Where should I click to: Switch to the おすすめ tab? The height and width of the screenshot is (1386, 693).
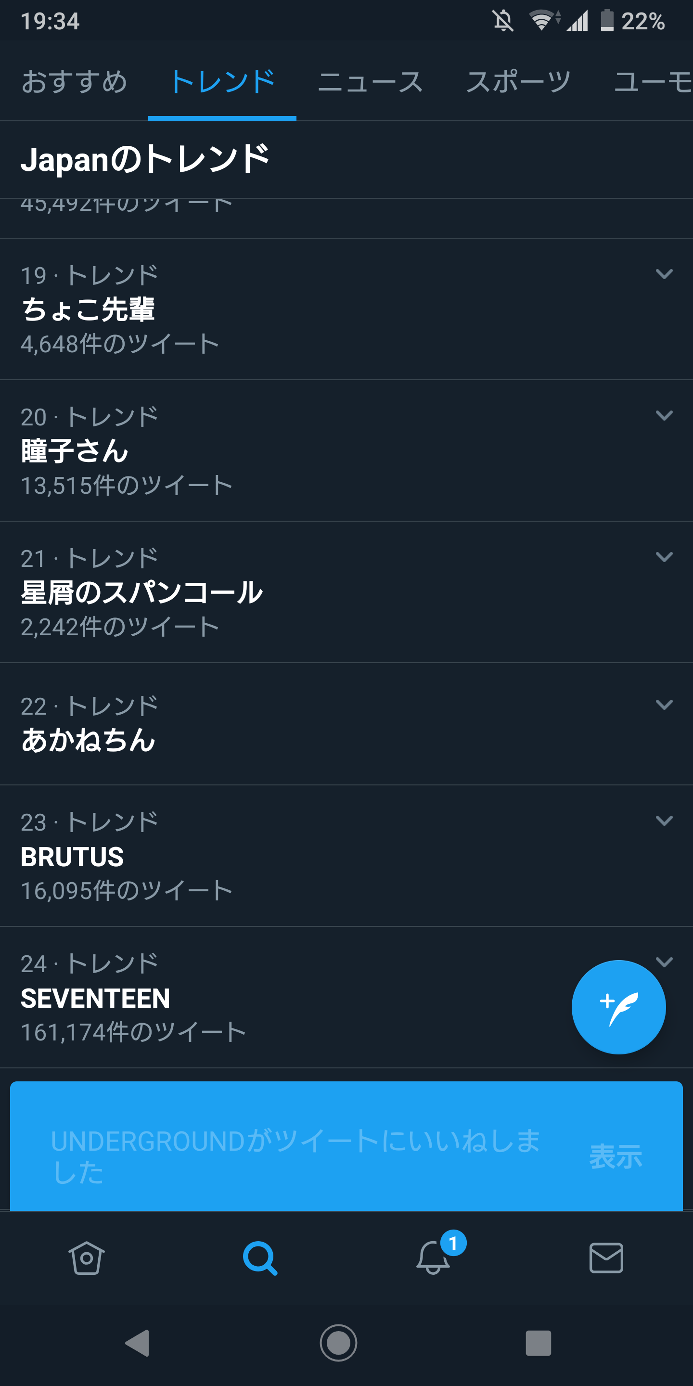click(74, 81)
